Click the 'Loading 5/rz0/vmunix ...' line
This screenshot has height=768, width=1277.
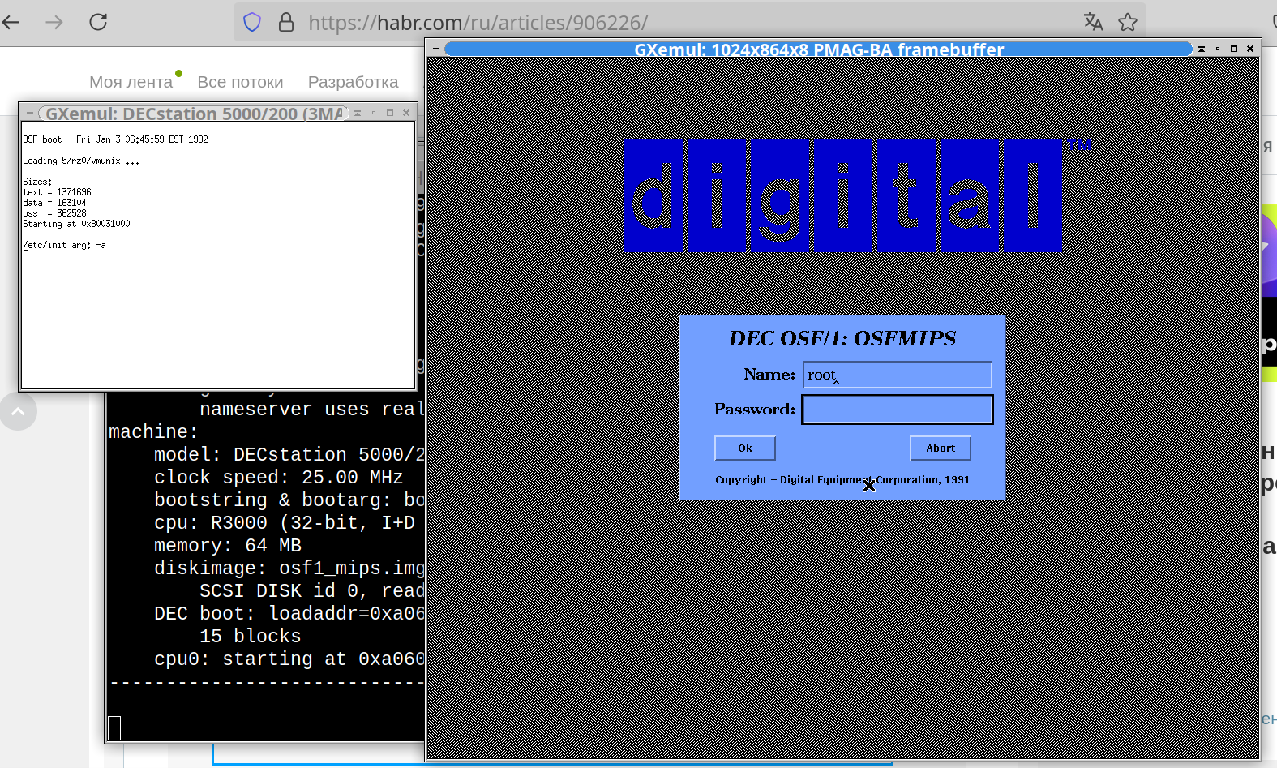[81, 161]
